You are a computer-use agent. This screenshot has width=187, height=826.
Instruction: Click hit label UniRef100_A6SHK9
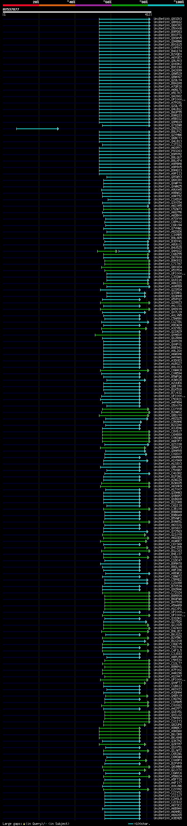click(168, 486)
